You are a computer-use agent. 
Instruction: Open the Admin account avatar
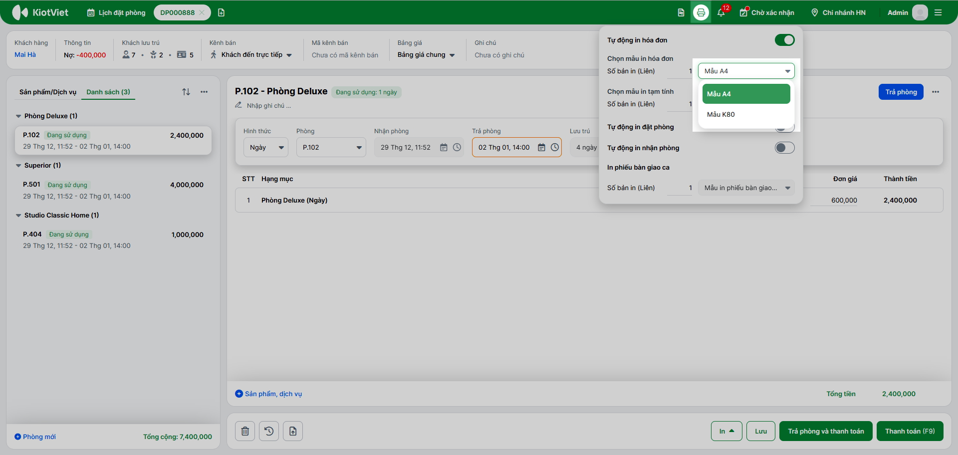[x=920, y=12]
